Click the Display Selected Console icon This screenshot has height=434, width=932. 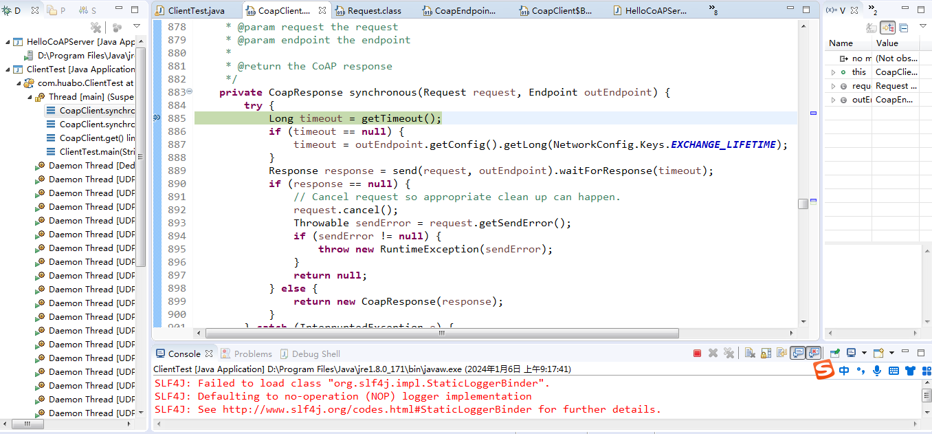tap(852, 354)
